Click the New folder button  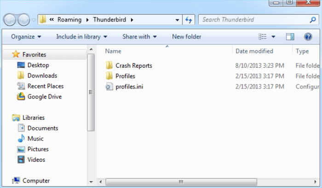coord(186,36)
